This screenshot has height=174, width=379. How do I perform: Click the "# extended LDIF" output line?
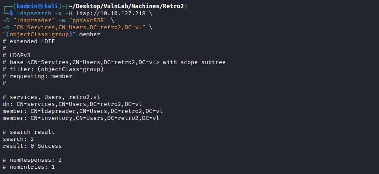(29, 41)
